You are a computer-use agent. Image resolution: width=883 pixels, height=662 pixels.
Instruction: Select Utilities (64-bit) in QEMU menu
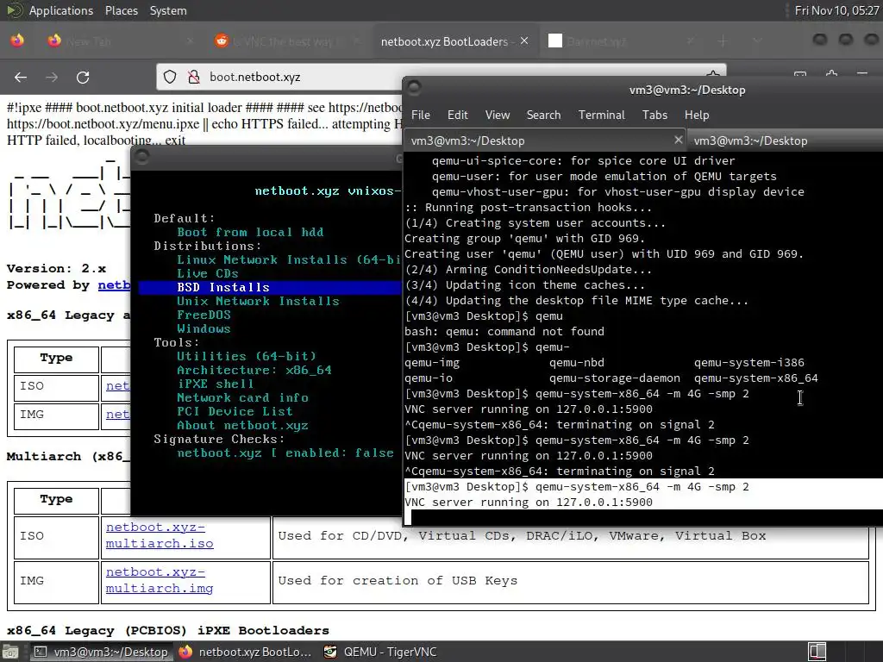point(247,356)
